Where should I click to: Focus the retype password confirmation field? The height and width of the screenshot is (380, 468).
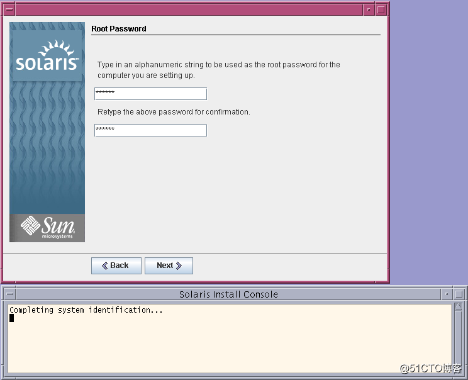tap(150, 130)
